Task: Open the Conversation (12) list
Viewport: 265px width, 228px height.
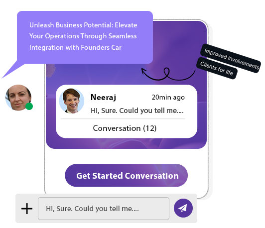Action: (125, 128)
